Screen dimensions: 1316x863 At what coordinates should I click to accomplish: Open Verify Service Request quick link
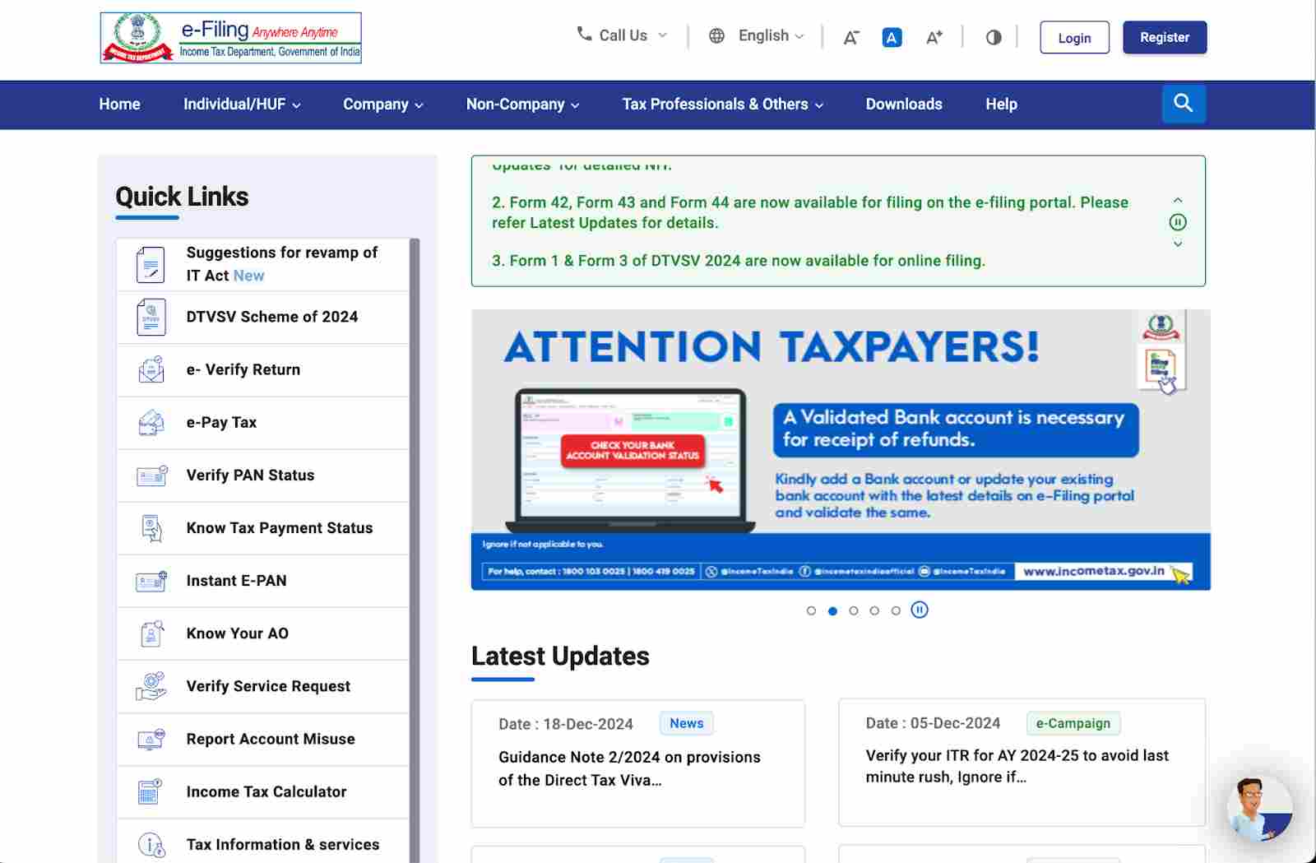(262, 686)
